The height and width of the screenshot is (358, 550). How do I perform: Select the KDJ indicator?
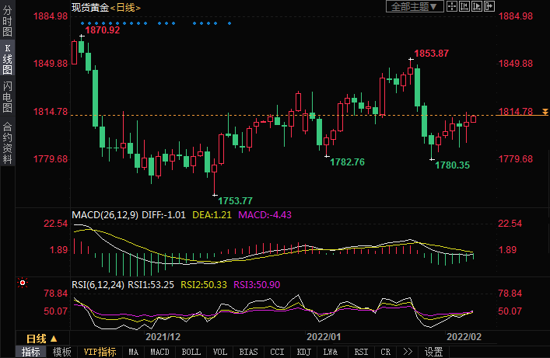point(303,352)
